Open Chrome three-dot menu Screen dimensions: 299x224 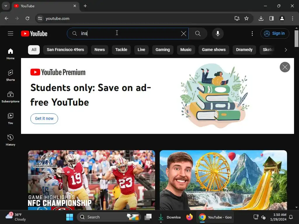coord(293,18)
